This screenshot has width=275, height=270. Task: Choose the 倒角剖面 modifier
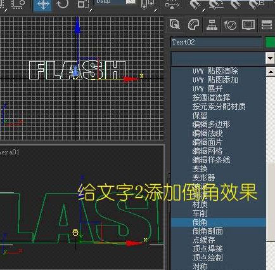pyautogui.click(x=207, y=231)
